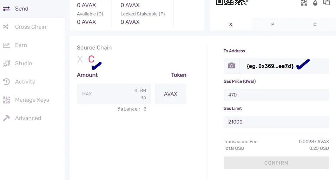Click the Cross Chain shuffle icon
Screen dimensions: 336x180
6,27
